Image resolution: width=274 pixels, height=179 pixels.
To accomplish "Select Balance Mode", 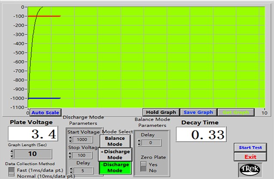I will [x=114, y=141].
